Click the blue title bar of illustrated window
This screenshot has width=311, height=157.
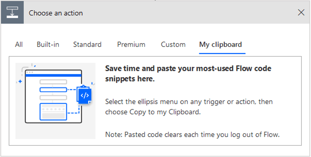coord(53,75)
